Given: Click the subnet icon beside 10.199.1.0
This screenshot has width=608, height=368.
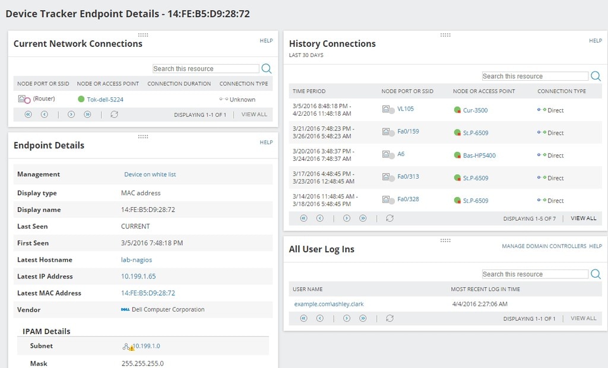Looking at the screenshot, I should (126, 345).
